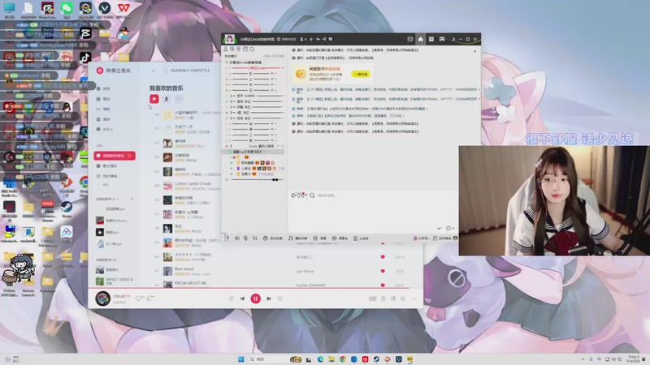Show hidden system tray icons chevron
This screenshot has height=365, width=650.
(x=583, y=359)
